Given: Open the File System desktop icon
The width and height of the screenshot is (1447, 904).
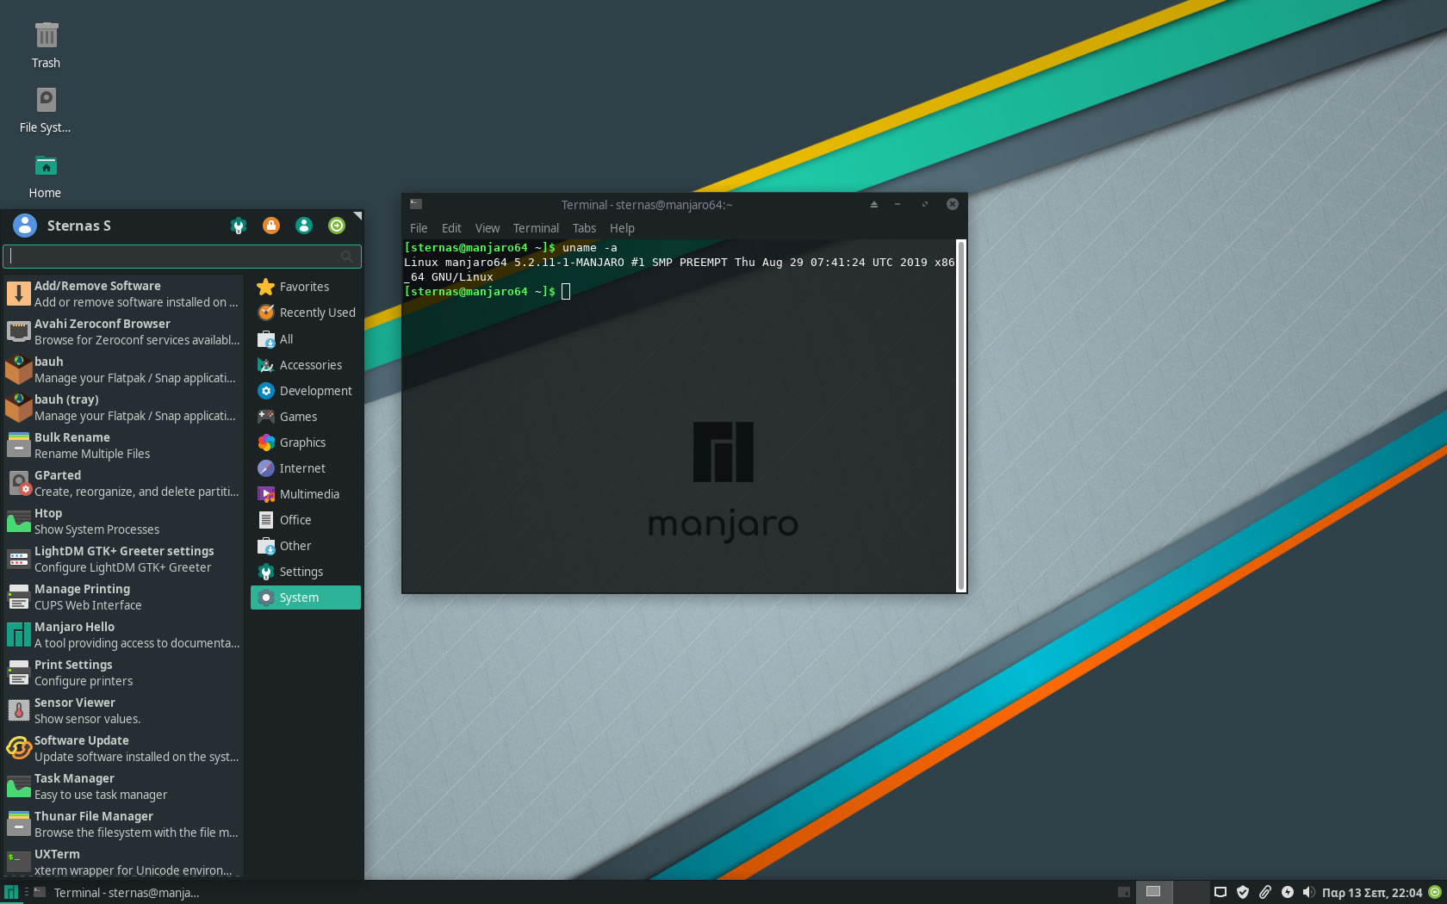Looking at the screenshot, I should click(46, 109).
